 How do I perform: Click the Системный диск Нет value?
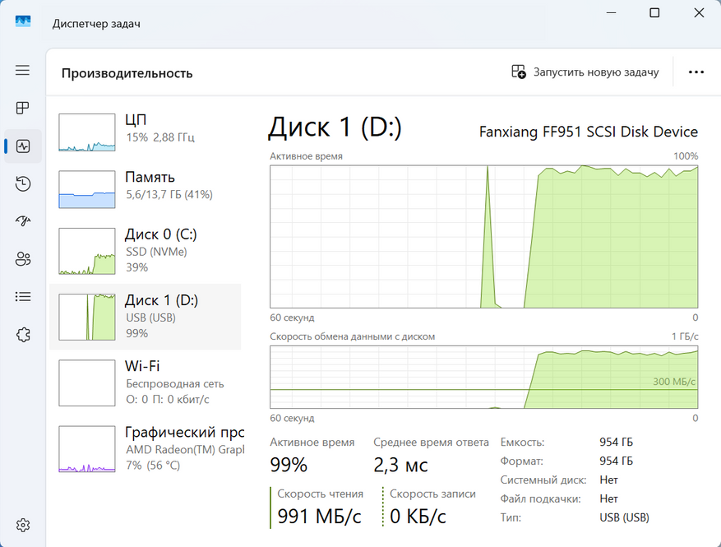point(609,480)
